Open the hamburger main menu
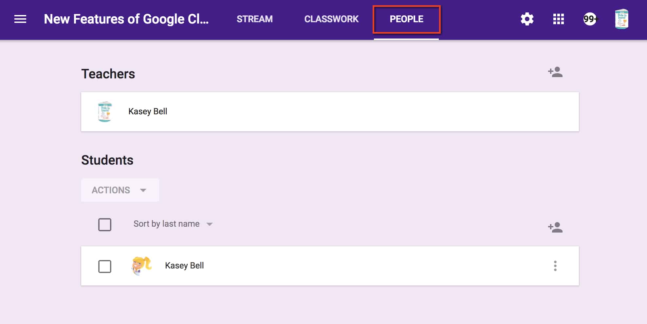 (20, 19)
